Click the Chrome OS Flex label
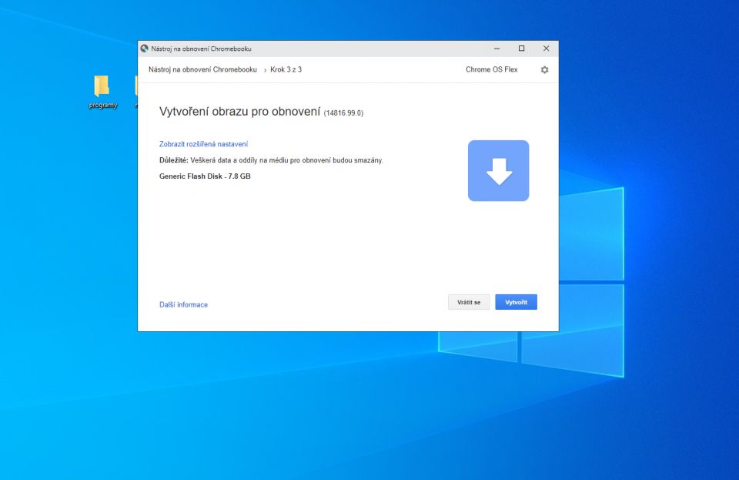This screenshot has height=480, width=739. pos(492,69)
